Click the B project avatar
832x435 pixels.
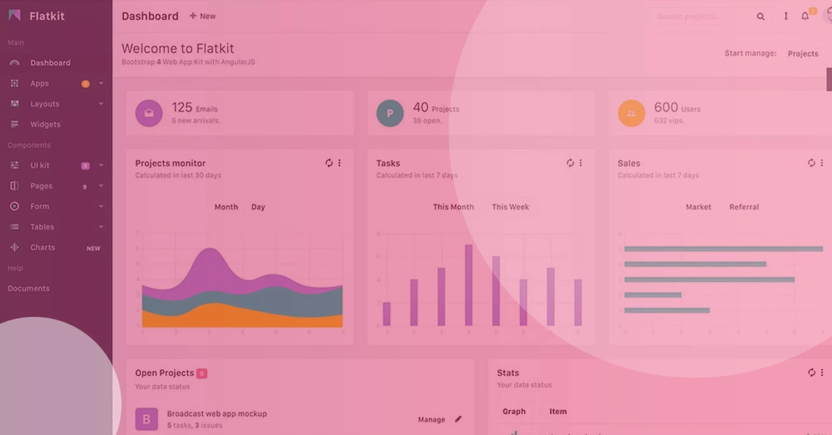tap(147, 419)
